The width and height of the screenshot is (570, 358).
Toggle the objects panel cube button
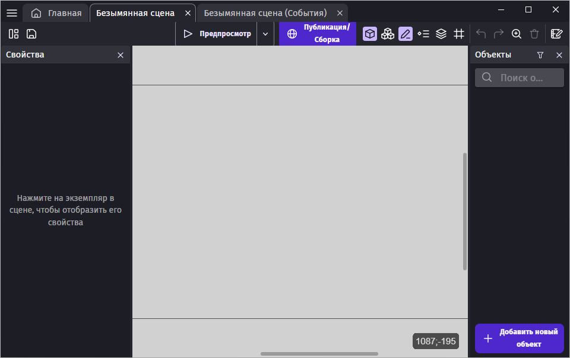pos(370,34)
